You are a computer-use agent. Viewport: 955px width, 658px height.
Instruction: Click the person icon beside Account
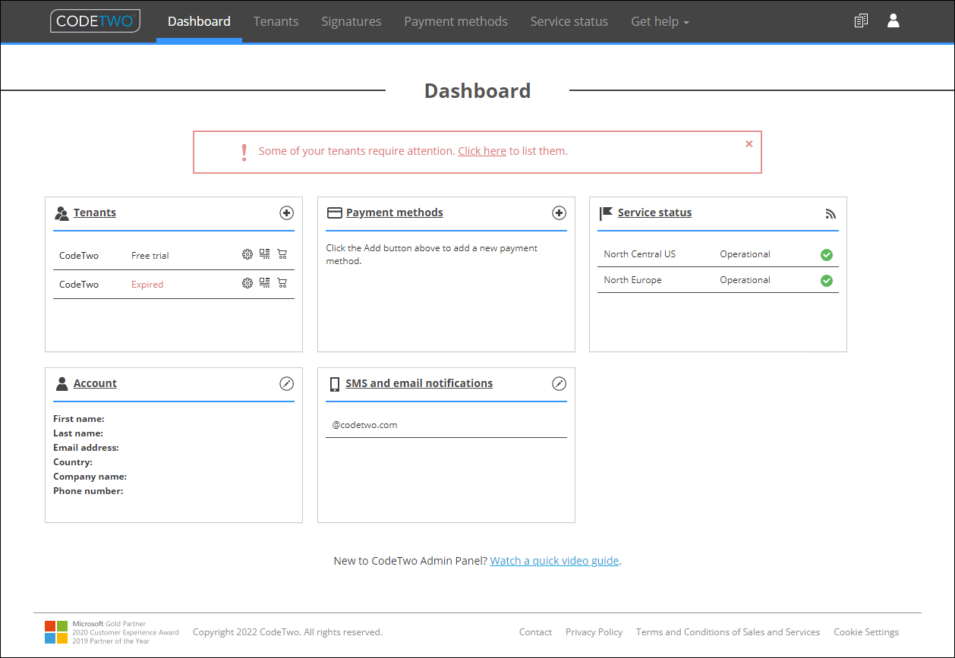coord(61,384)
